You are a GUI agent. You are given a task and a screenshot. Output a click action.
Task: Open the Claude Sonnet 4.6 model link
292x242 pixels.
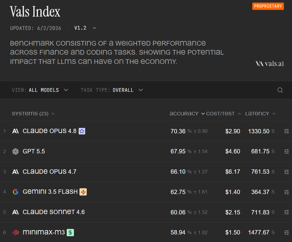coord(54,212)
